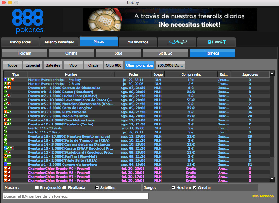Screen dimensions: 279x203
Task: Click the green 2nd icon for Evento #16 - 20 Seats
Action: (5, 128)
